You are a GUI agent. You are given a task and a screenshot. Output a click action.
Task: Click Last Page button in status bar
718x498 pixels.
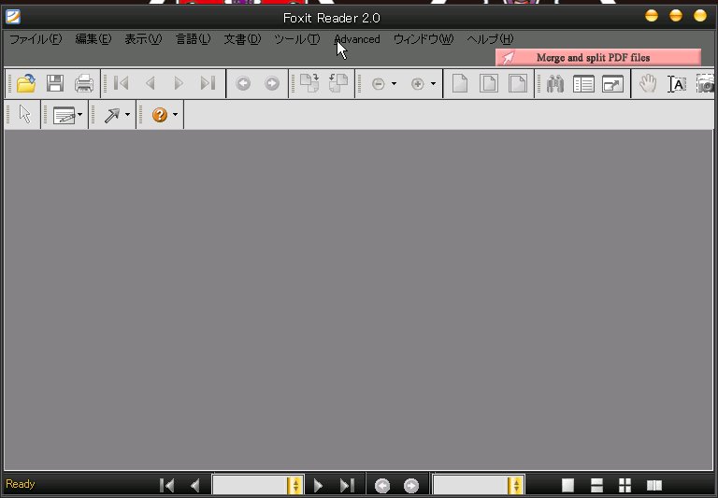click(x=347, y=486)
